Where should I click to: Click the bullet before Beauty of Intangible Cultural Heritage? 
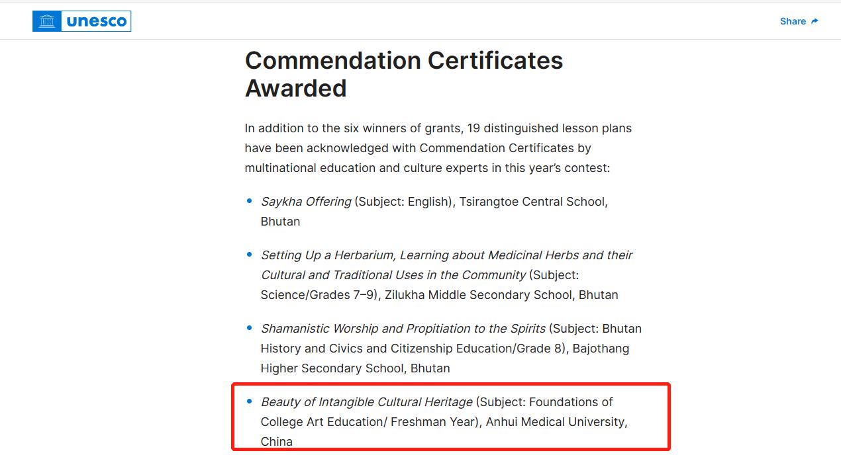click(x=250, y=401)
